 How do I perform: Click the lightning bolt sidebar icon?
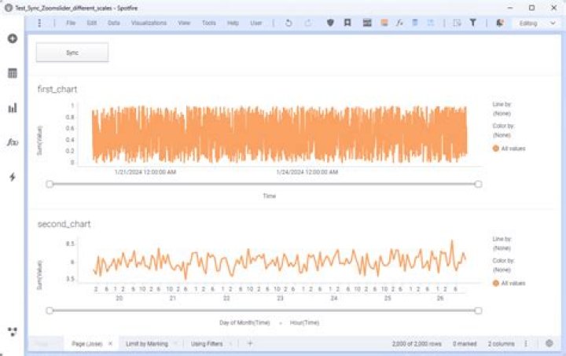13,177
